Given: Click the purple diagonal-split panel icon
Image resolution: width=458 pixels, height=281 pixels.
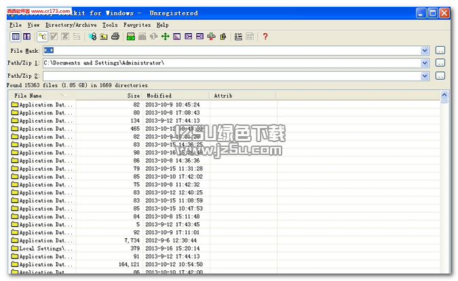Looking at the screenshot, I should pos(176,37).
